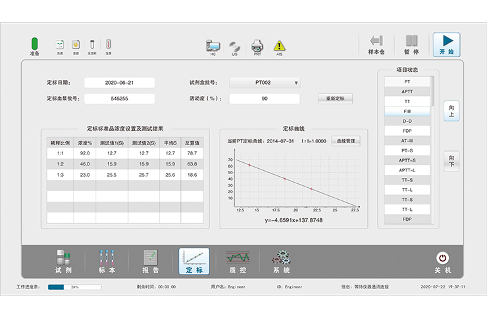Select FIB in the 项目状态 list
The image size is (487, 318).
[407, 111]
